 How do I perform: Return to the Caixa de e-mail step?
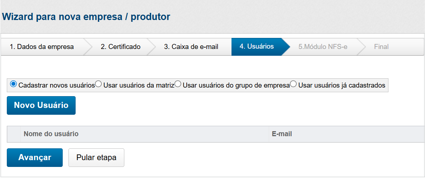pyautogui.click(x=191, y=47)
